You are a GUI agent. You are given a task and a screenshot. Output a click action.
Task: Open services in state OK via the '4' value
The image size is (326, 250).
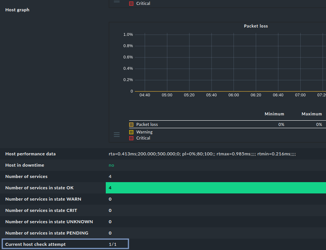coord(110,187)
